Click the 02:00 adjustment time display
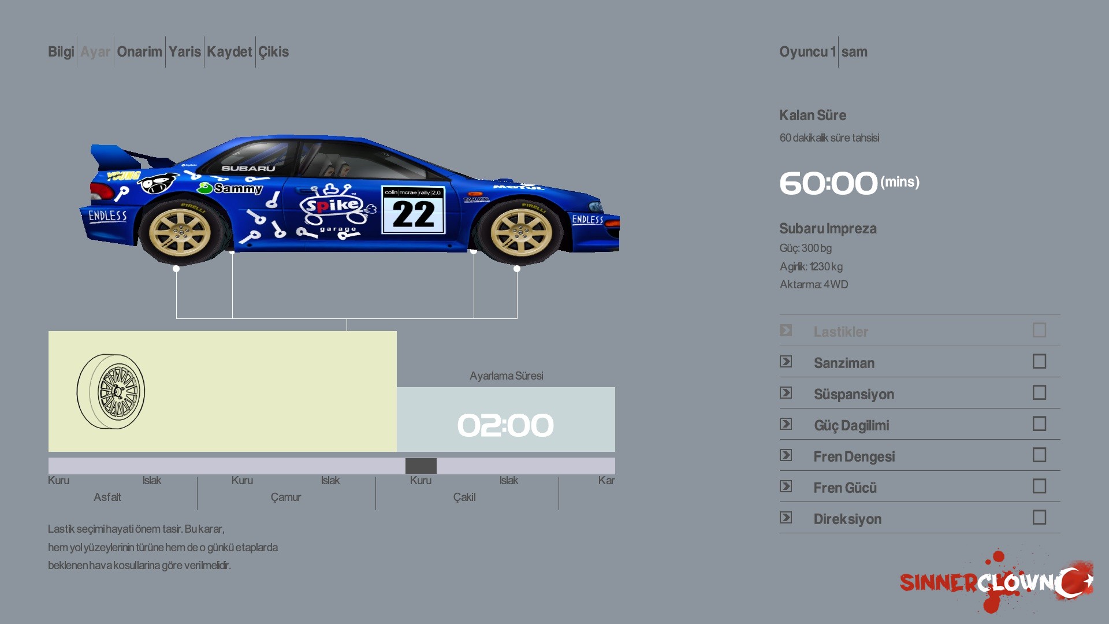The width and height of the screenshot is (1109, 624). 505,425
